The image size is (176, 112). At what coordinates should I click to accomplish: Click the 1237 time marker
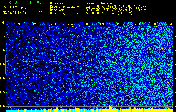(120, 24)
